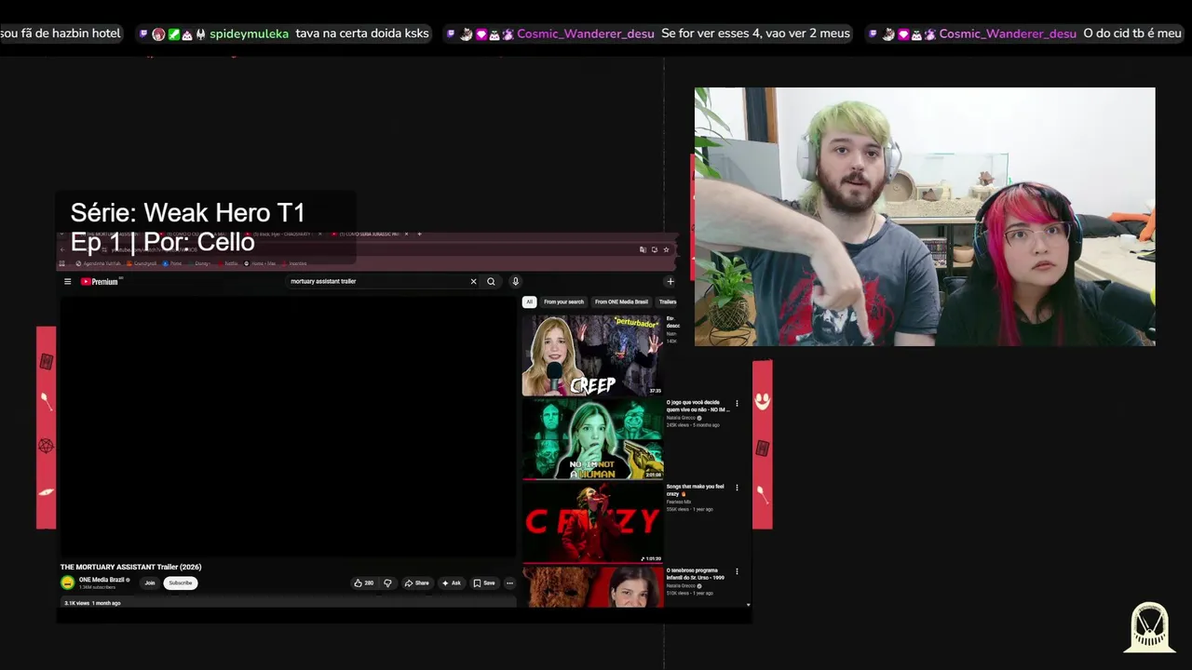
Task: Open title 'O jogo que você decide quem vive'
Action: point(698,406)
